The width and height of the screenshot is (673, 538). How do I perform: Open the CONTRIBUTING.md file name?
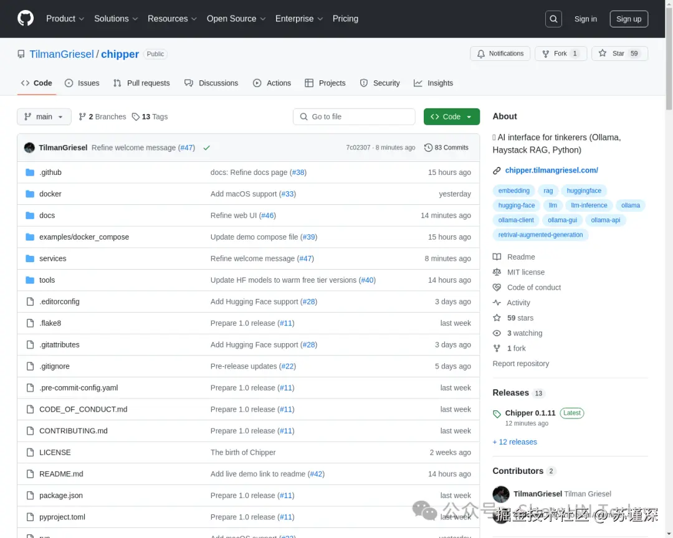click(74, 431)
